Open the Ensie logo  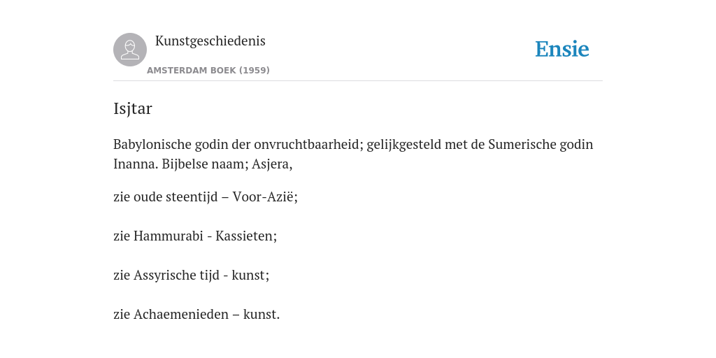tap(562, 49)
